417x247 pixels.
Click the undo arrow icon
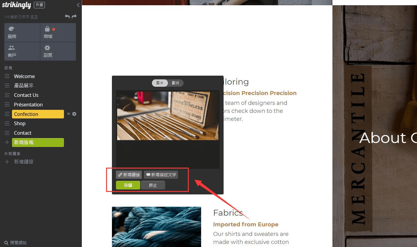click(67, 17)
